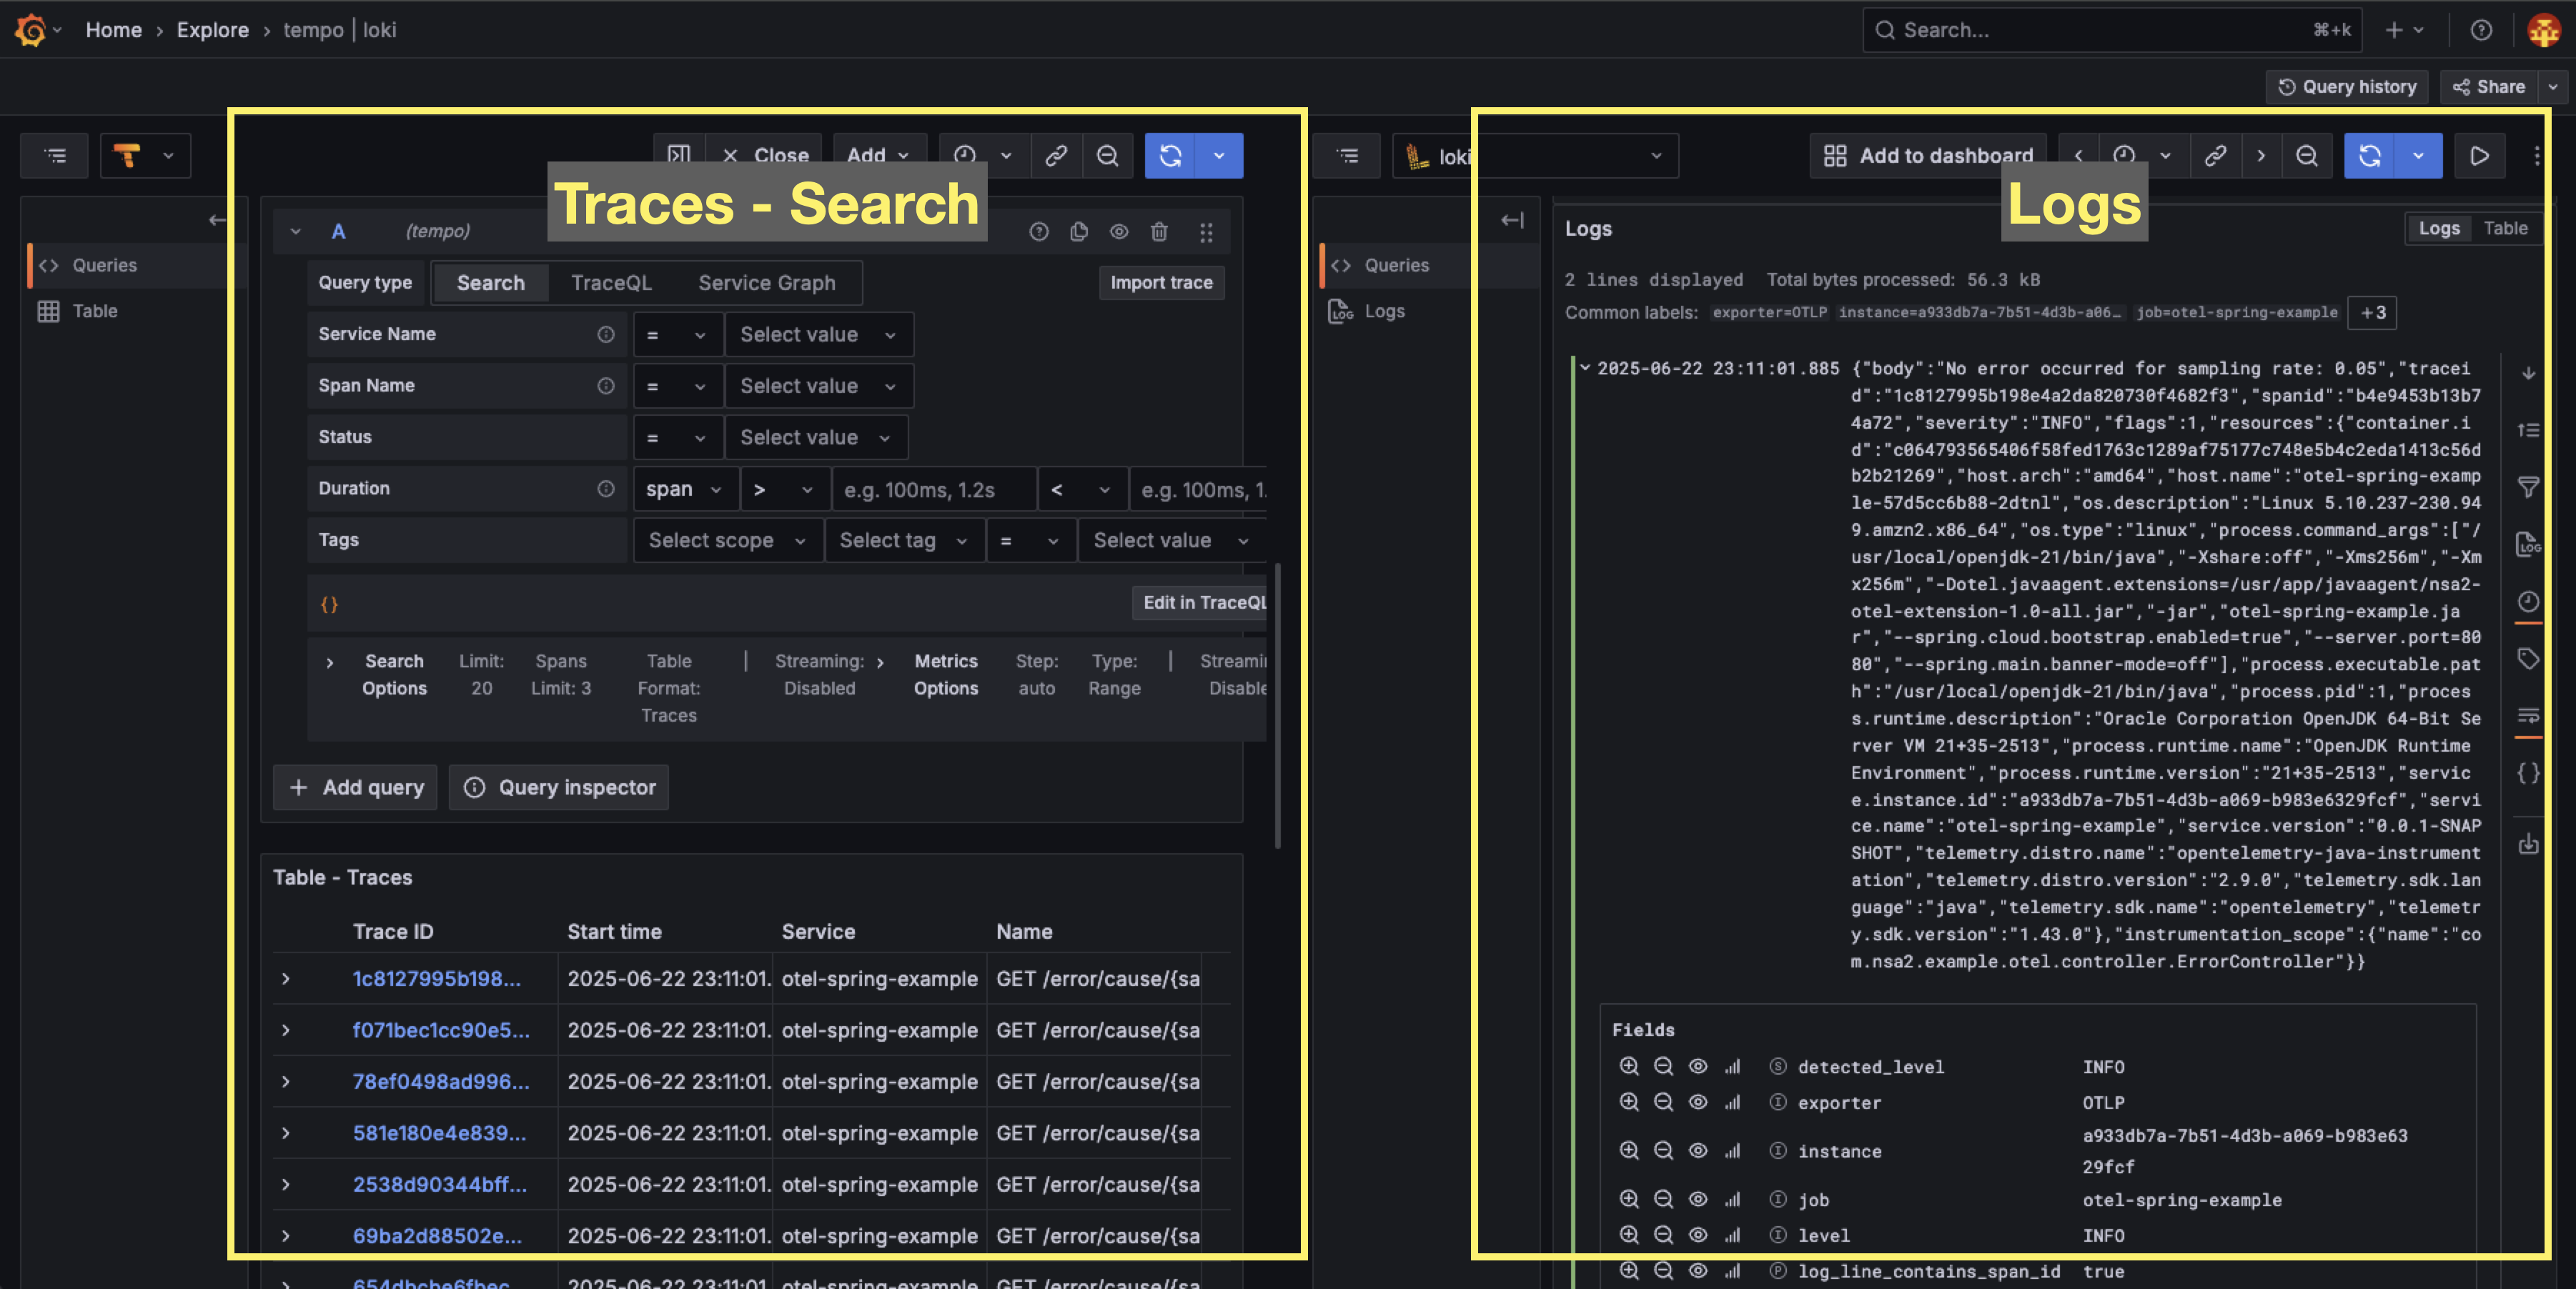Select the Service Graph query type tab
This screenshot has width=2576, height=1289.
coord(766,283)
